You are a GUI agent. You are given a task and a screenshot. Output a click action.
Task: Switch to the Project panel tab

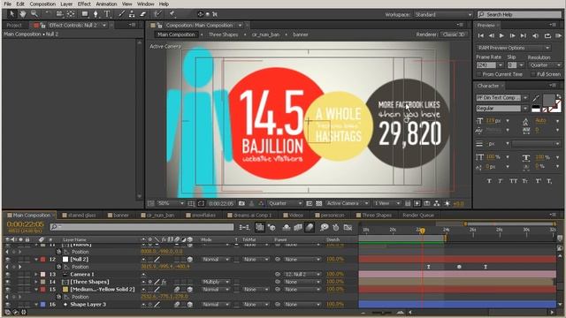click(14, 26)
